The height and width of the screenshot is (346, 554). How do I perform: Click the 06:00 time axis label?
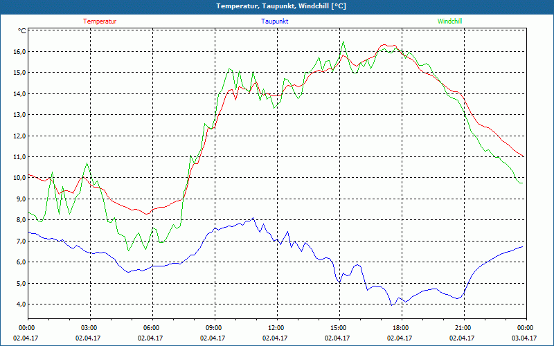pyautogui.click(x=152, y=328)
